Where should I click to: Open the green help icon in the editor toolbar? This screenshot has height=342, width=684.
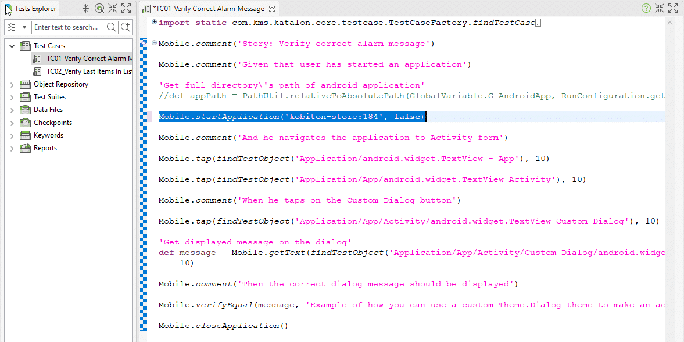click(646, 8)
